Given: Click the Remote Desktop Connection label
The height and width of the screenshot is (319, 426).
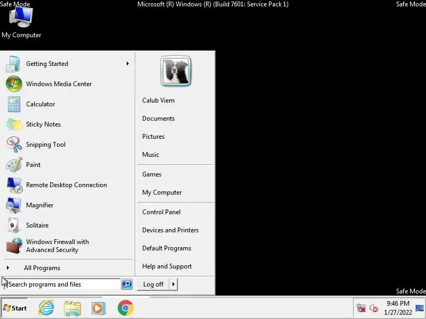Looking at the screenshot, I should coord(66,185).
